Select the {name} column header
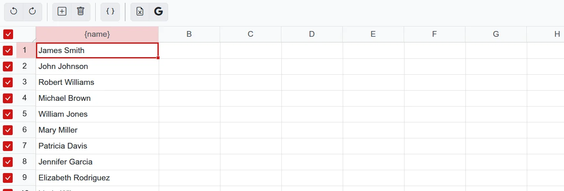The width and height of the screenshot is (564, 191). 97,34
